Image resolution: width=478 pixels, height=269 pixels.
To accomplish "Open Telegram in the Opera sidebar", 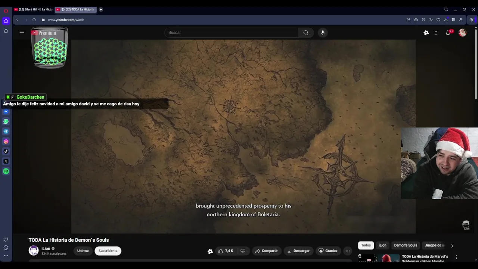I will click(x=6, y=132).
